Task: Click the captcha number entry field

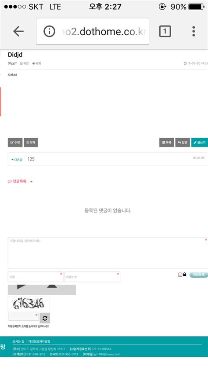Action: [24, 317]
